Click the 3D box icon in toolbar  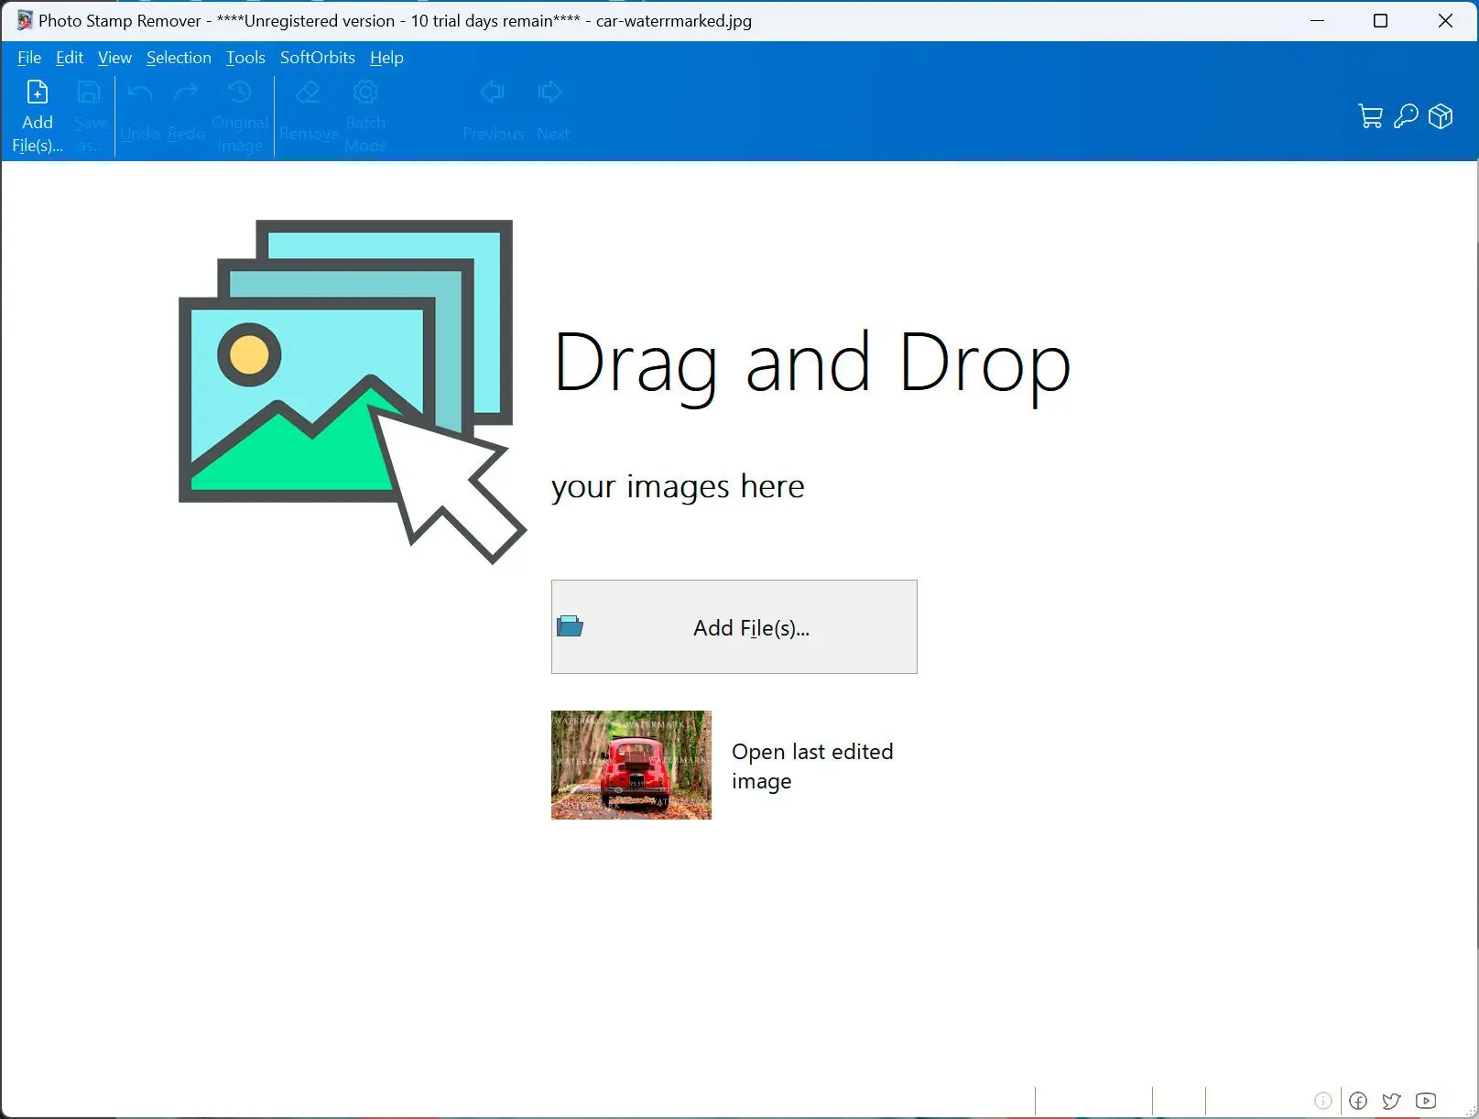tap(1441, 116)
